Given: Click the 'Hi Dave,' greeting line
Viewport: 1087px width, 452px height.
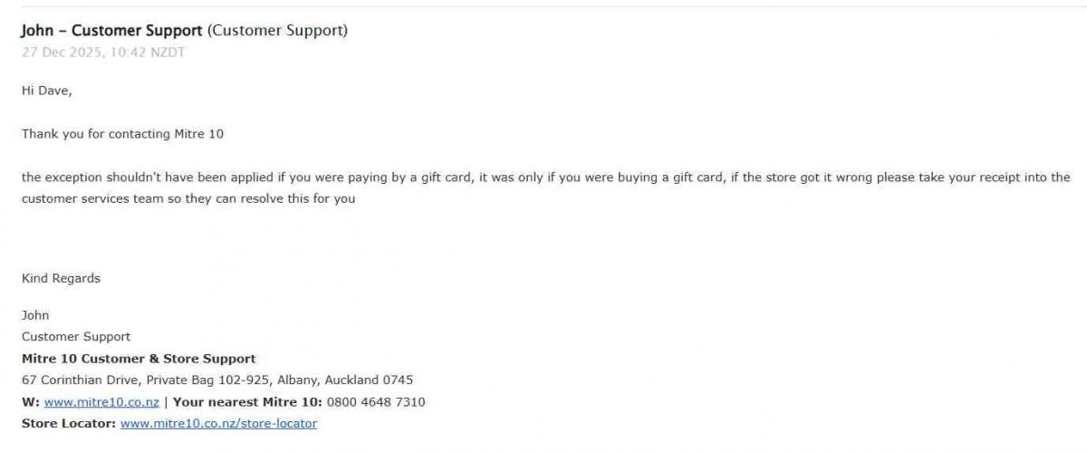Looking at the screenshot, I should click(x=47, y=91).
